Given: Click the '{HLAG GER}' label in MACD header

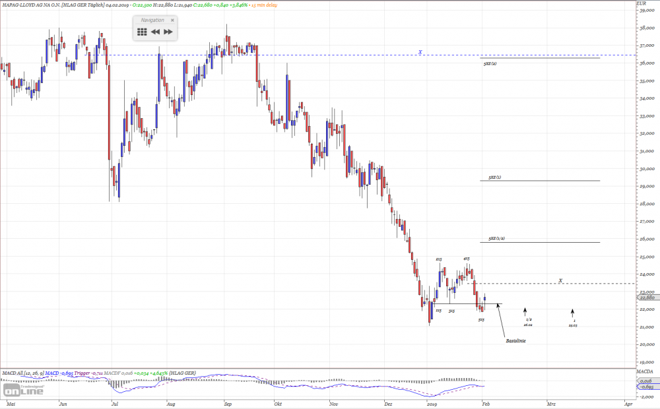Looking at the screenshot, I should tap(182, 373).
